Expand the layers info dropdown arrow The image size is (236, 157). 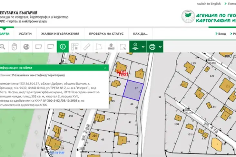[143, 47]
